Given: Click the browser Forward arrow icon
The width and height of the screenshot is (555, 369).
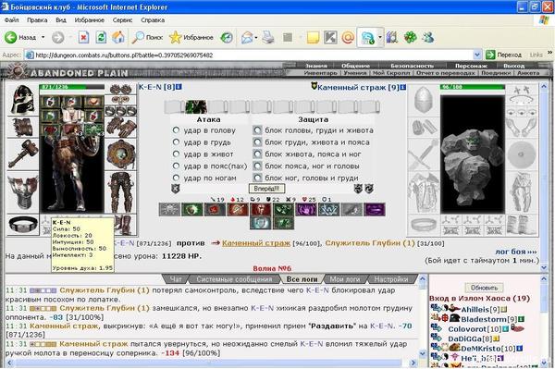Looking at the screenshot, I should tap(58, 37).
